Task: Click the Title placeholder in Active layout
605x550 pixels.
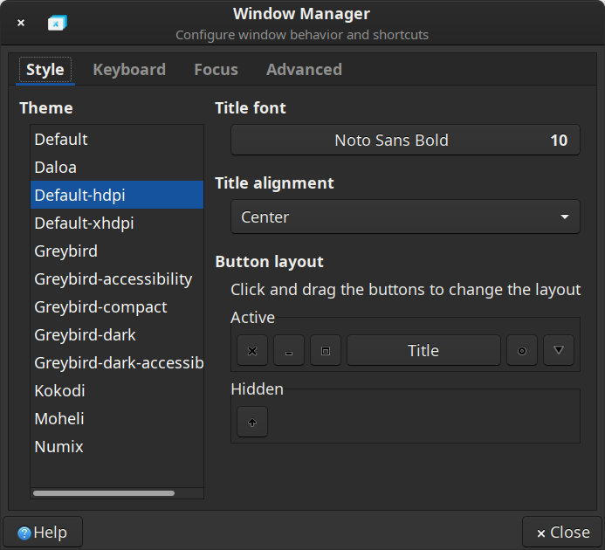Action: click(423, 351)
